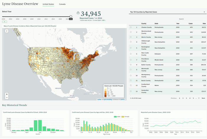The height and width of the screenshot is (139, 207).
Task: Select the Butler County radio button
Action: pyautogui.click(x=131, y=65)
